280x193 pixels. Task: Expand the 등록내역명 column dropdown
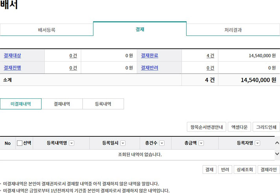pyautogui.click(x=72, y=143)
